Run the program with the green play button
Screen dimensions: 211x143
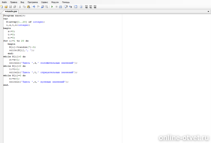[52, 7]
